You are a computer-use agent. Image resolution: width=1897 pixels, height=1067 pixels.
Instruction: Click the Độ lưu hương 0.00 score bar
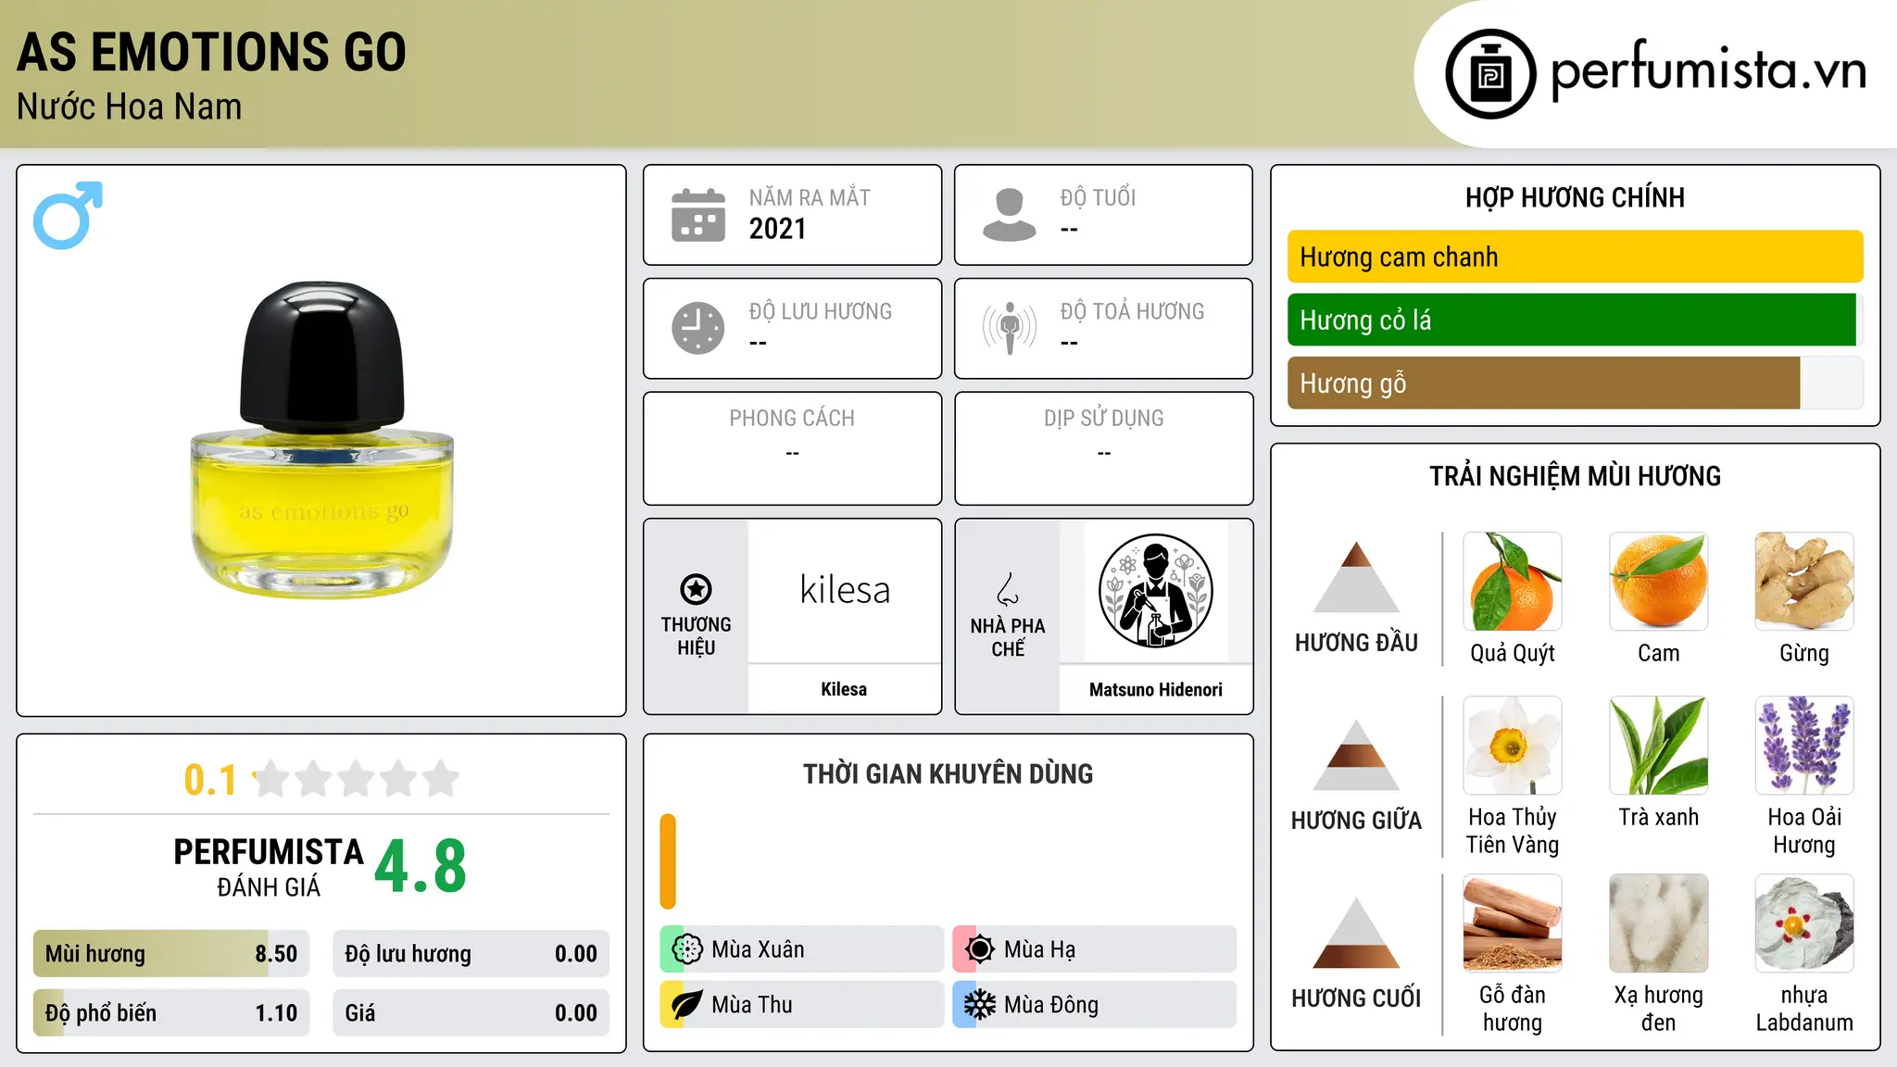pyautogui.click(x=471, y=953)
